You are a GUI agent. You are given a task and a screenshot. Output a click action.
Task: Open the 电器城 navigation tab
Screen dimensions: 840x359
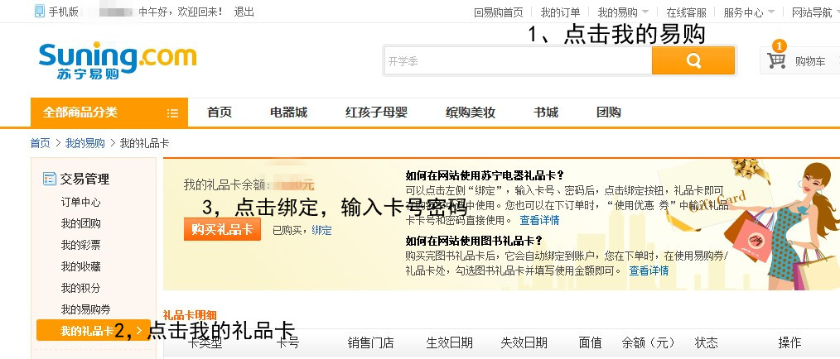click(x=288, y=112)
